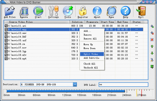
Task: Uncheck the G:\movie\5.asf checkbox
Action: (x=6, y=41)
